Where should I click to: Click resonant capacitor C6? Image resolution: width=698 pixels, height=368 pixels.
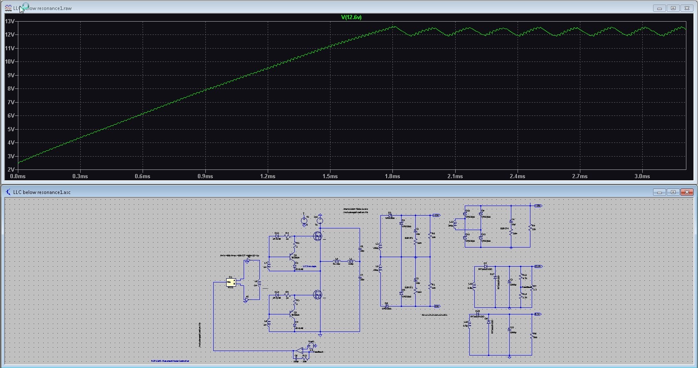point(360,248)
